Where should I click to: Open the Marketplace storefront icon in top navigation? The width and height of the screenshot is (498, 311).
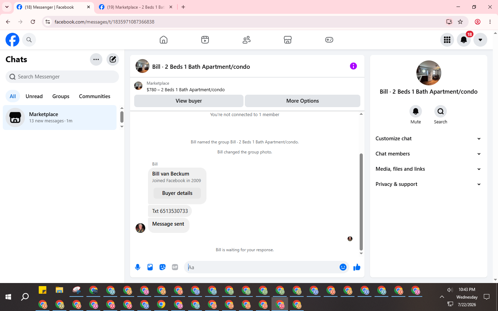click(288, 40)
